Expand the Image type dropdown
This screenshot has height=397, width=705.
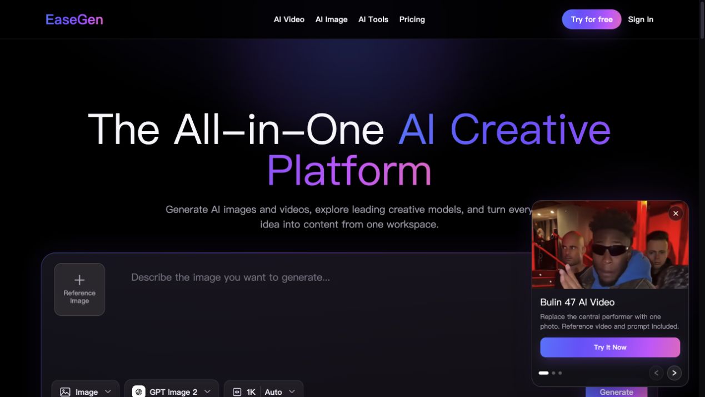coord(86,391)
